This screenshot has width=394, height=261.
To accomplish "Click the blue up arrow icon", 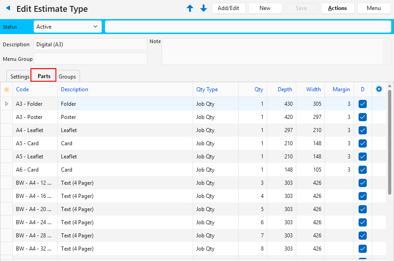I will click(x=190, y=8).
